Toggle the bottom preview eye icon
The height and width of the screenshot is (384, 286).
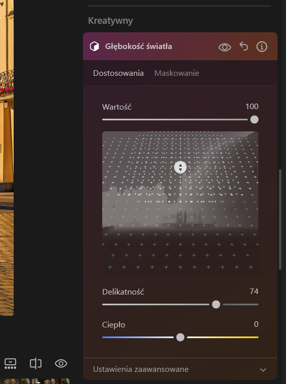tap(61, 363)
